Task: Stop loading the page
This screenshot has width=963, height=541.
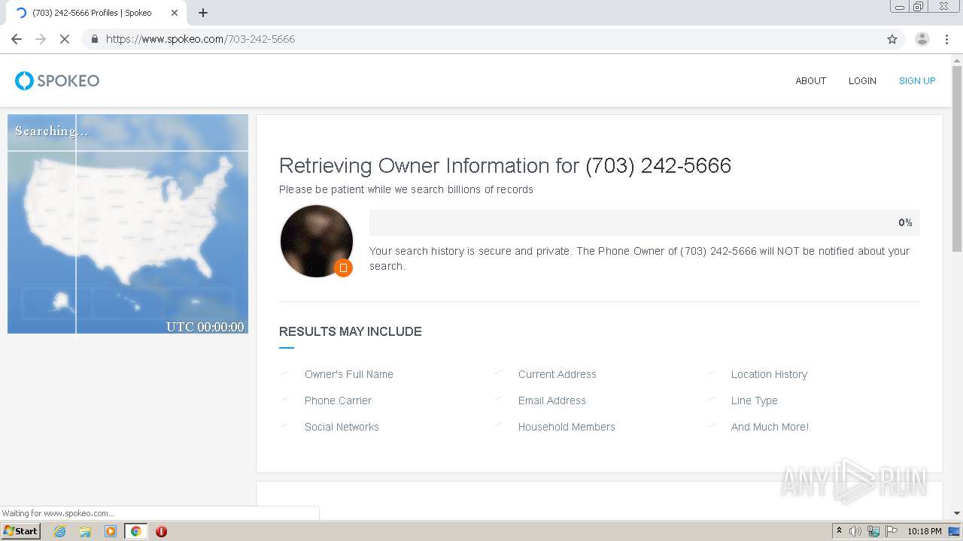Action: [x=65, y=39]
